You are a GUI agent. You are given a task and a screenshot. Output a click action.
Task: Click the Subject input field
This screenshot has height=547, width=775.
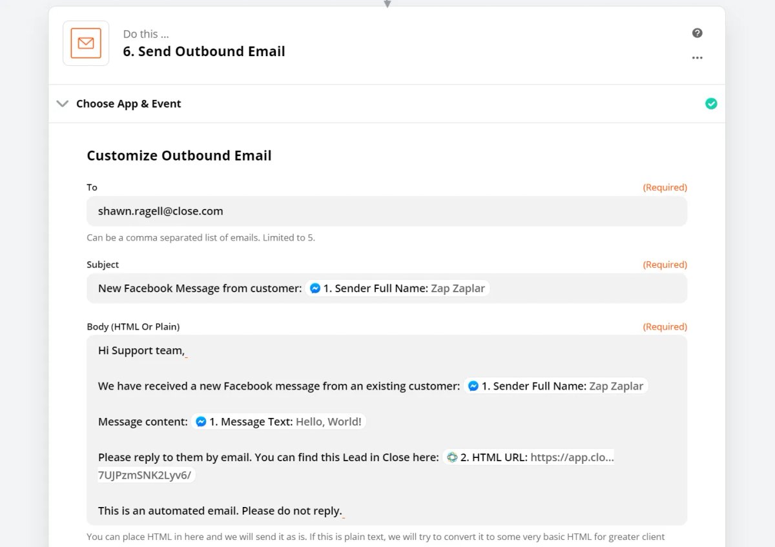tap(387, 288)
